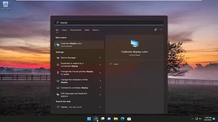Click Calibrate display color title in preview pane
This screenshot has width=218, height=122.
(135, 52)
